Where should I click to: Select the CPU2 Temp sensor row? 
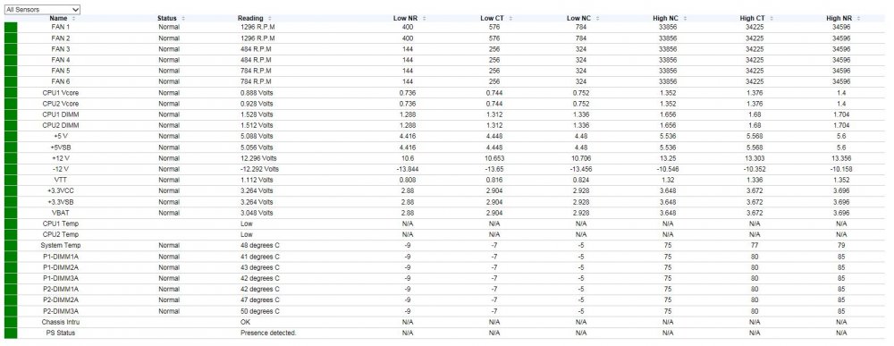click(x=444, y=234)
